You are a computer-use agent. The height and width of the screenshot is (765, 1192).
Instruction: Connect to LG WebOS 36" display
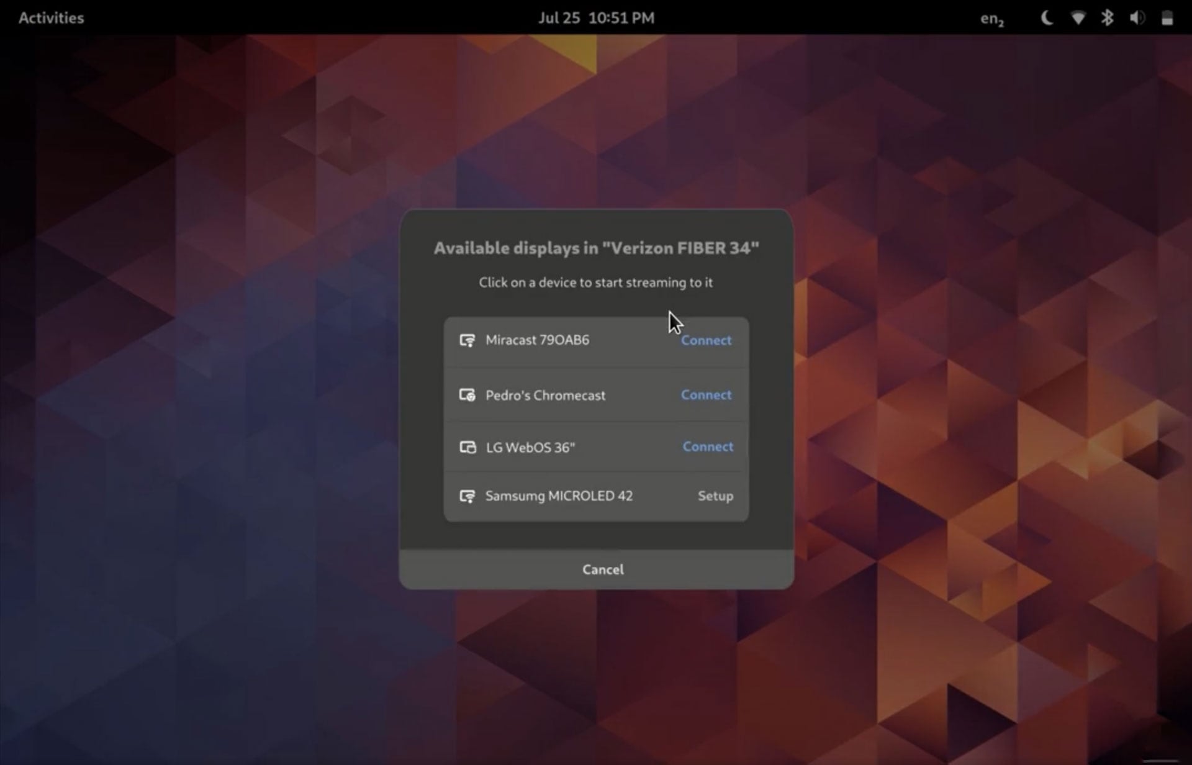point(707,446)
